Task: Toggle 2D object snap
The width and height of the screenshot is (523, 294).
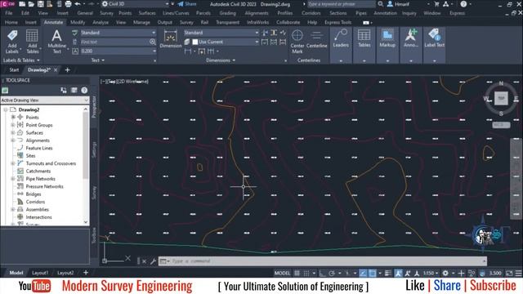Action: pyautogui.click(x=373, y=273)
